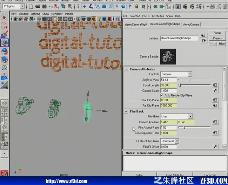
Task: Click map button beside Camera Scale
Action: 215,91
